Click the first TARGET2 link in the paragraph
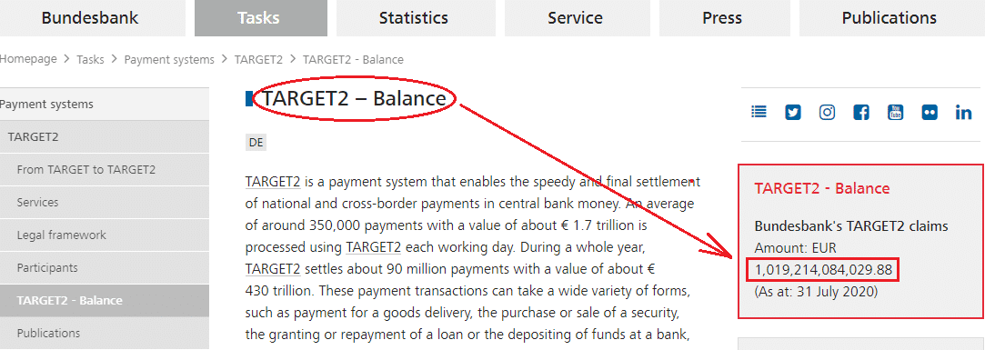Viewport: 985px width, 350px height. pyautogui.click(x=273, y=182)
